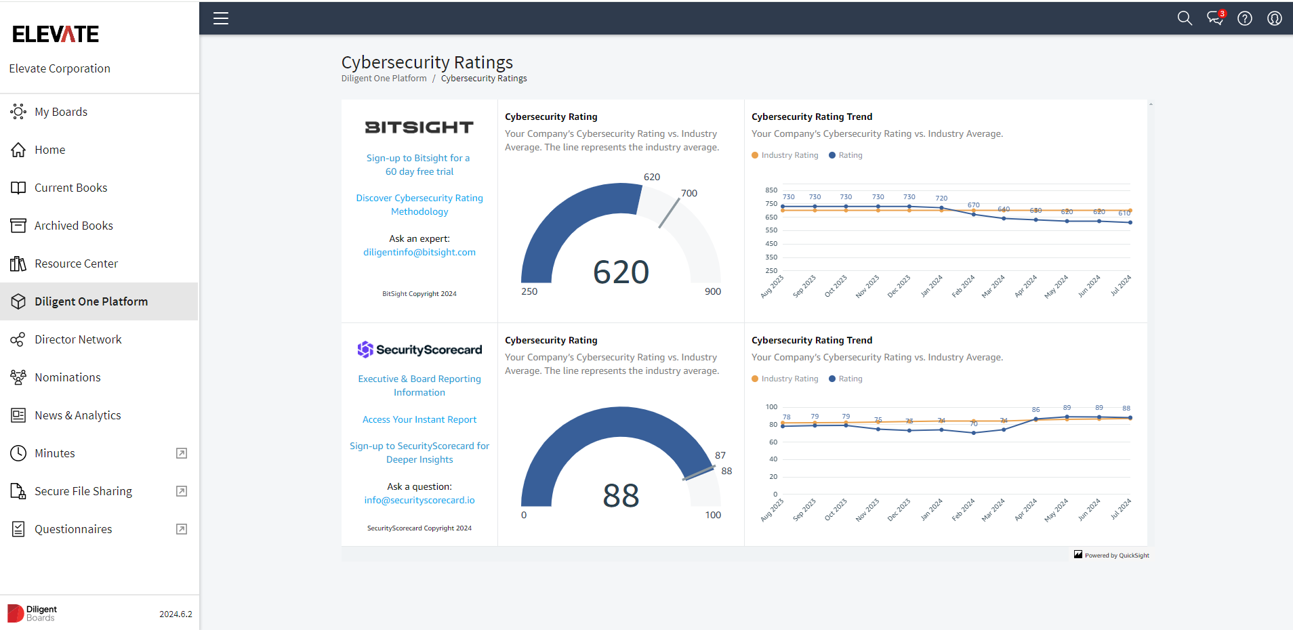The height and width of the screenshot is (630, 1293).
Task: Click the Minutes clock icon
Action: 18,453
